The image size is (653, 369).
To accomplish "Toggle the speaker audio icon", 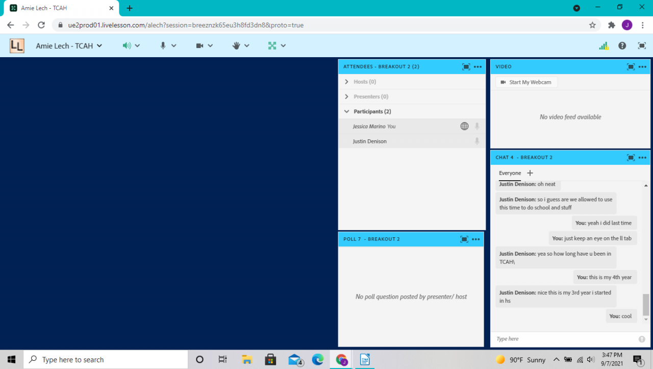I will coord(127,45).
